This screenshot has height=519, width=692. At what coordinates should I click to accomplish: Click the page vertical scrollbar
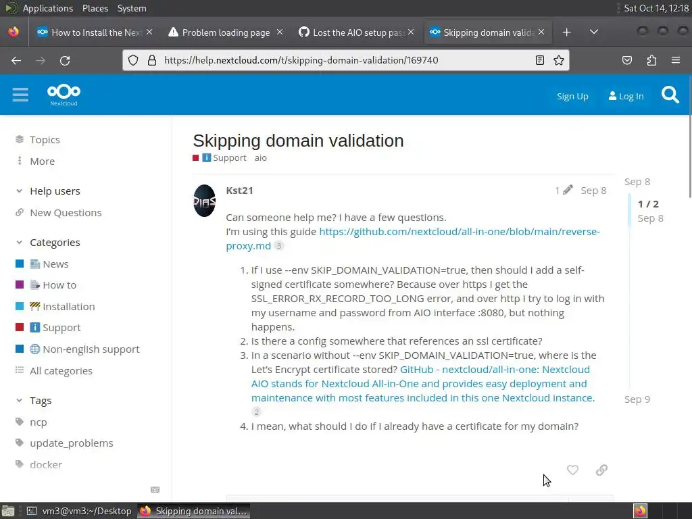coord(690,137)
